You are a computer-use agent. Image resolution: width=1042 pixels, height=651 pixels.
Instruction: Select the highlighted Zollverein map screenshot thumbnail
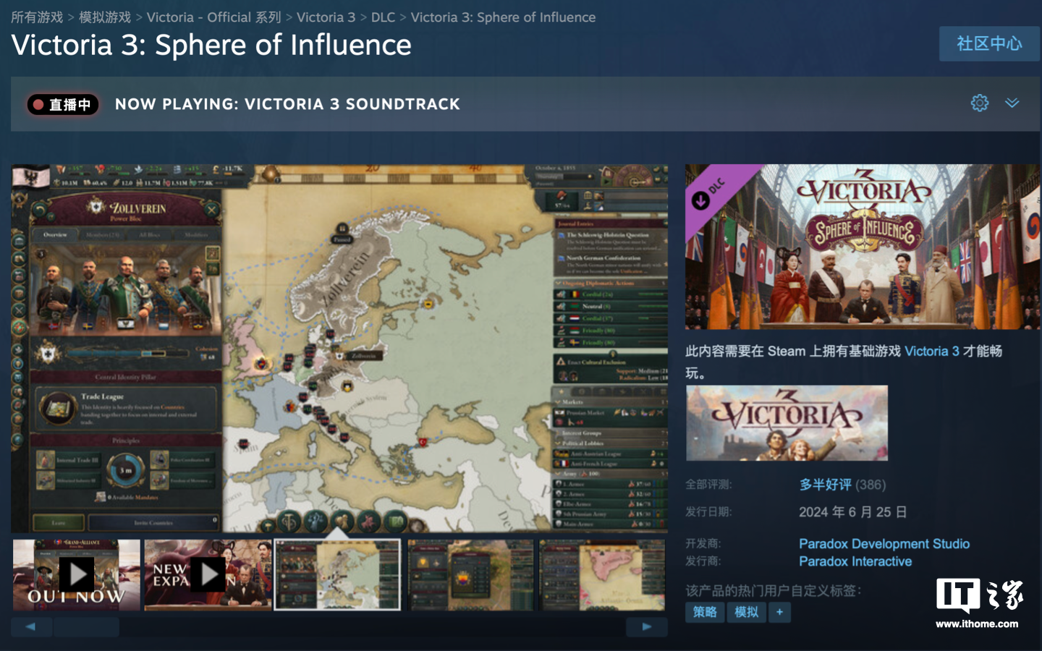coord(337,575)
